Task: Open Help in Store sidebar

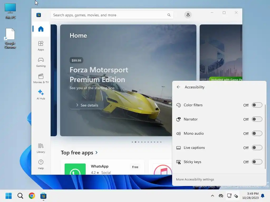Action: pyautogui.click(x=41, y=164)
